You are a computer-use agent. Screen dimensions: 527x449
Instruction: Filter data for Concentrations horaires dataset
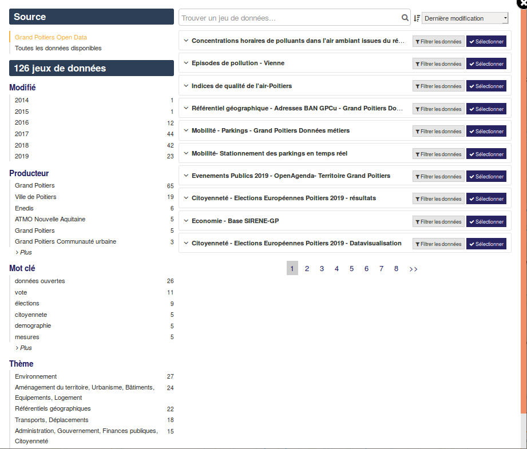point(438,41)
